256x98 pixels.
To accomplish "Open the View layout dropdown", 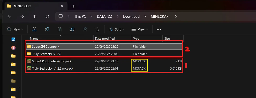I will click(x=140, y=29).
